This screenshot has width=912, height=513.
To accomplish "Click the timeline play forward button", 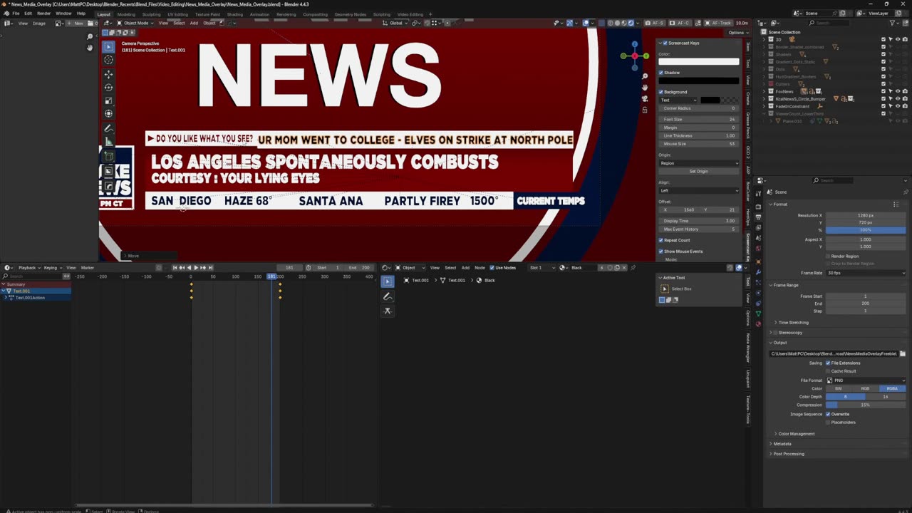I will [x=196, y=268].
